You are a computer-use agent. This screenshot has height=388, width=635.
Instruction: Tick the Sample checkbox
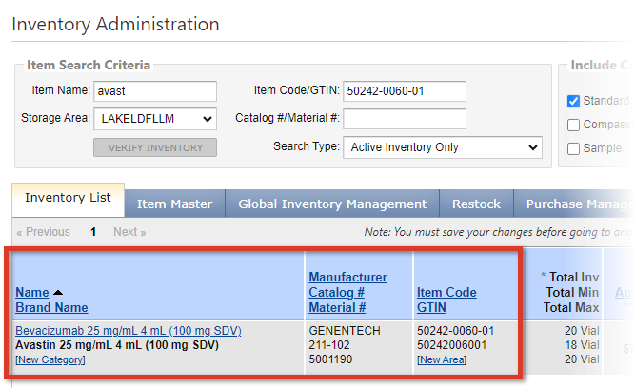click(573, 148)
